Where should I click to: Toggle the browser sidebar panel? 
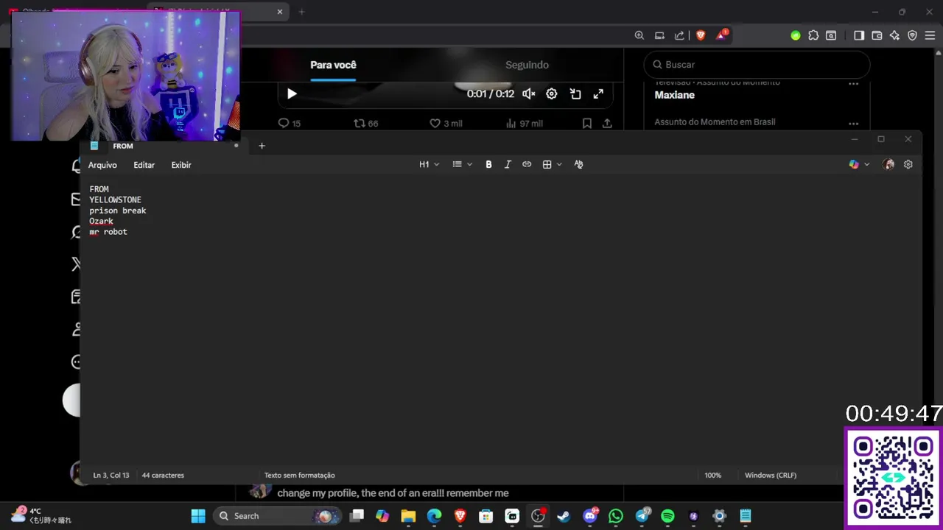(x=858, y=35)
